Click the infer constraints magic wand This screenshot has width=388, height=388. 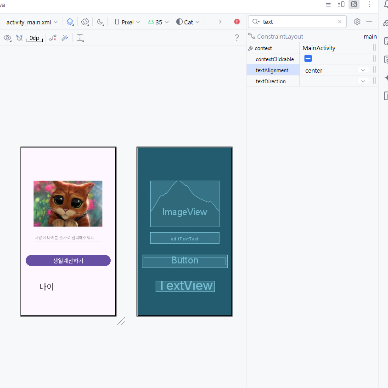click(65, 38)
